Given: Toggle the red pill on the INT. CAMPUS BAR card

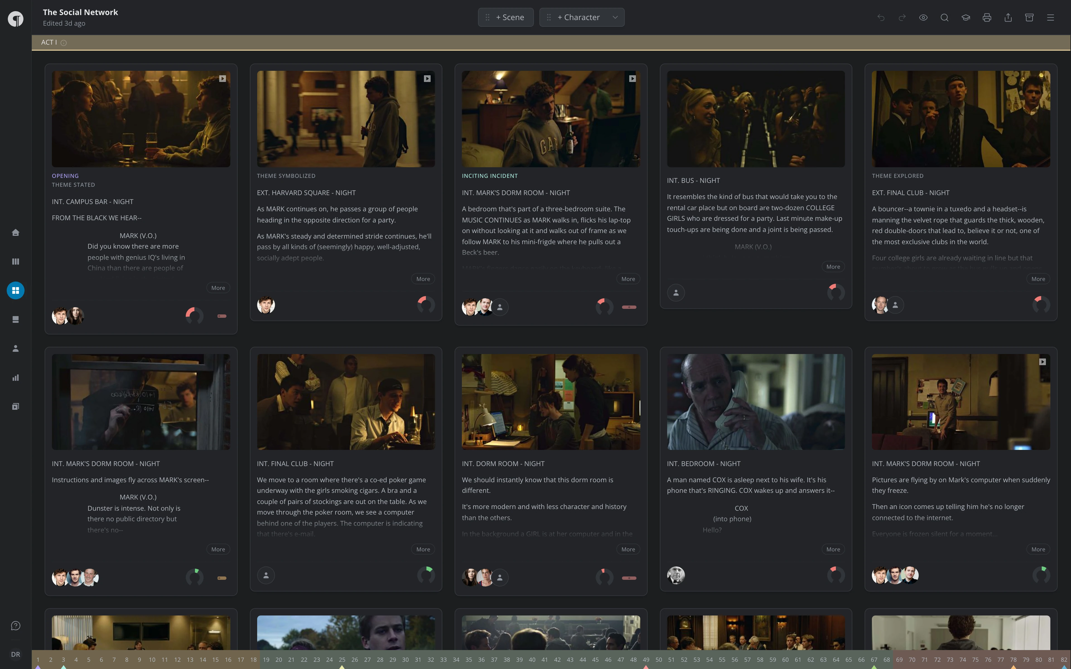Looking at the screenshot, I should point(222,316).
